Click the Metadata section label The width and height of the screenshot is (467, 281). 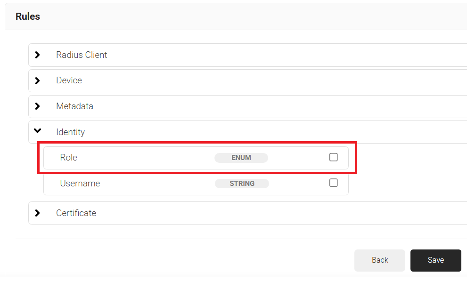74,106
